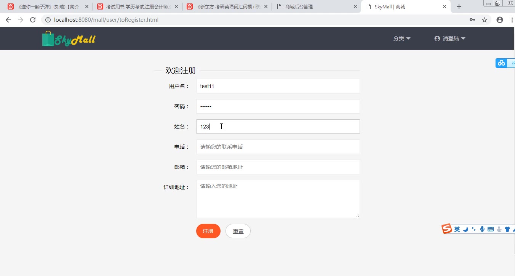Reload the SkyMall registration page
Viewport: 515px width, 276px height.
(x=33, y=20)
